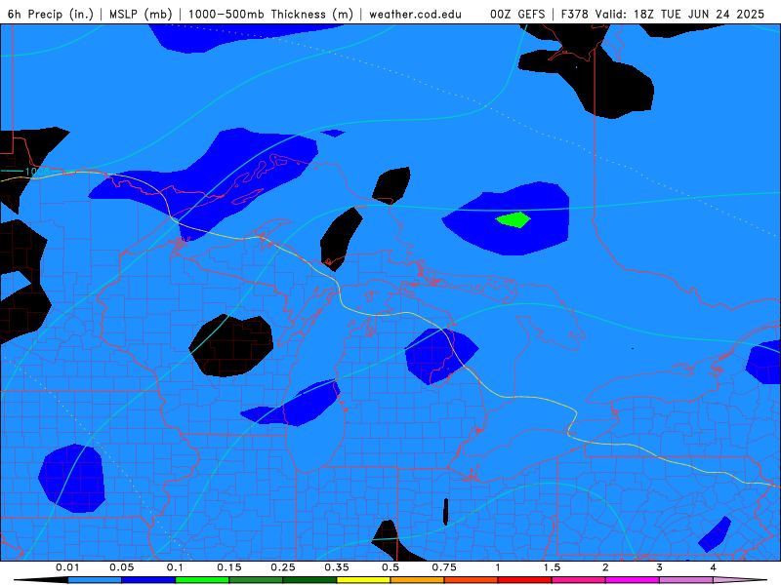This screenshot has height=585, width=781.
Task: Click the "1.5" legend label
Action: (552, 567)
